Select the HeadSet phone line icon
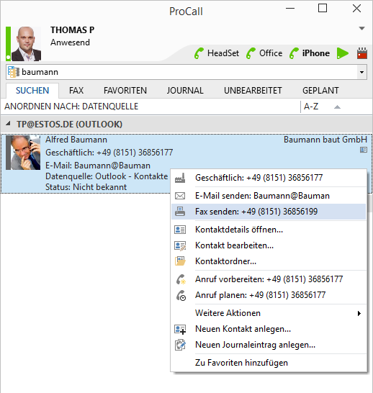The width and height of the screenshot is (373, 393). click(199, 53)
